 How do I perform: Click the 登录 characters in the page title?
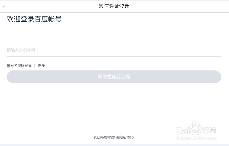[x=124, y=6]
